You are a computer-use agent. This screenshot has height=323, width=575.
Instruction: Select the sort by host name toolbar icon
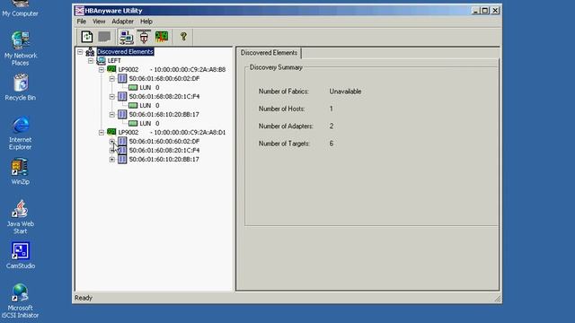(x=126, y=37)
